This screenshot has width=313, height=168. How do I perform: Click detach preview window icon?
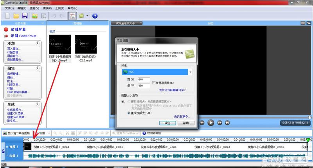(x=309, y=23)
